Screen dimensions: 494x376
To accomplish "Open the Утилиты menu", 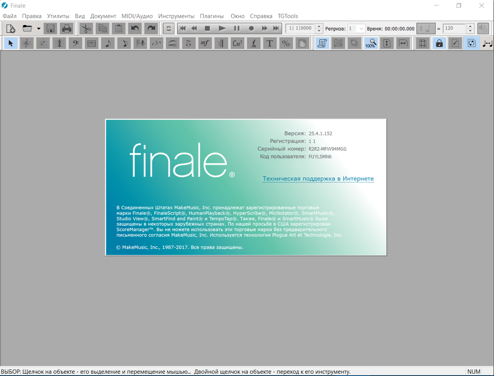I will [58, 16].
